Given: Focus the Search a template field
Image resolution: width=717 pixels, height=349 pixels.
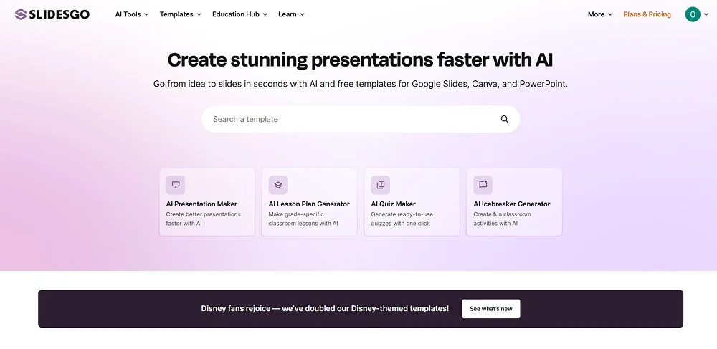Looking at the screenshot, I should click(351, 120).
